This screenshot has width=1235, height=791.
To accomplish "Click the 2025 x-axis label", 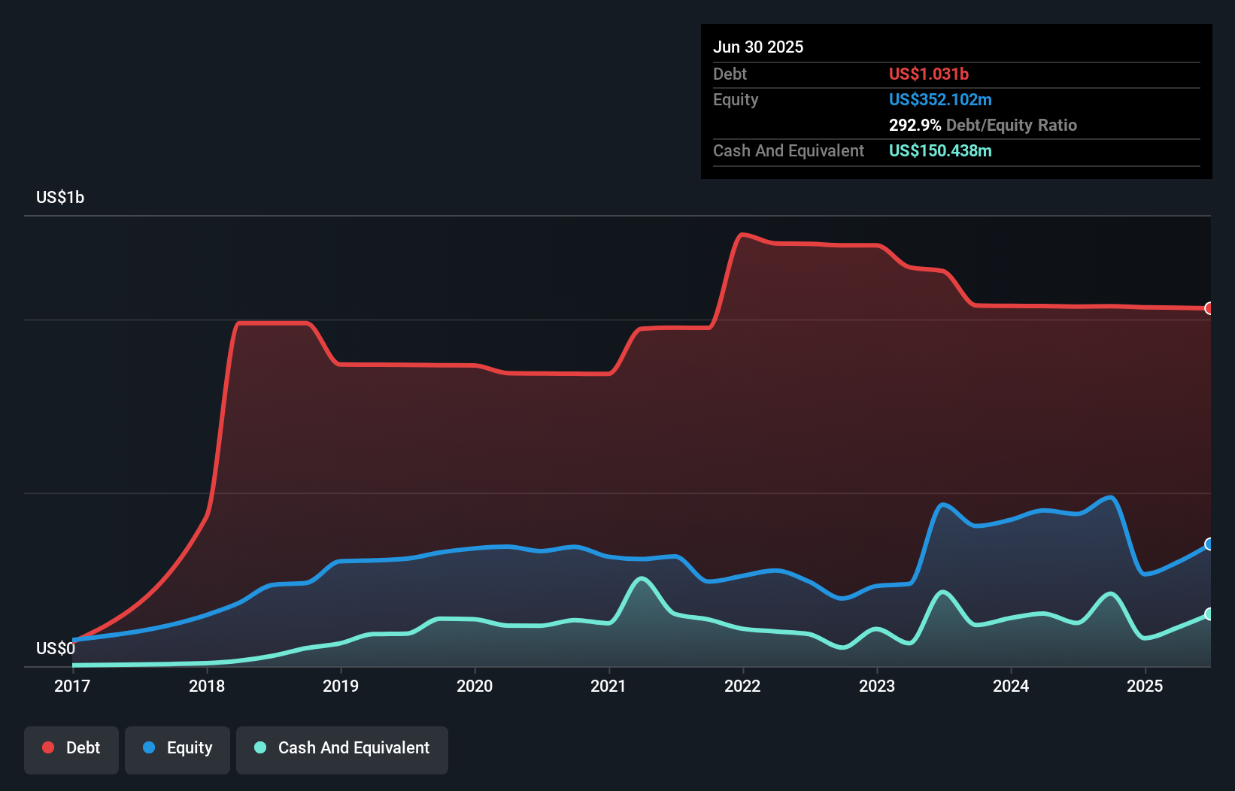I will [1145, 686].
